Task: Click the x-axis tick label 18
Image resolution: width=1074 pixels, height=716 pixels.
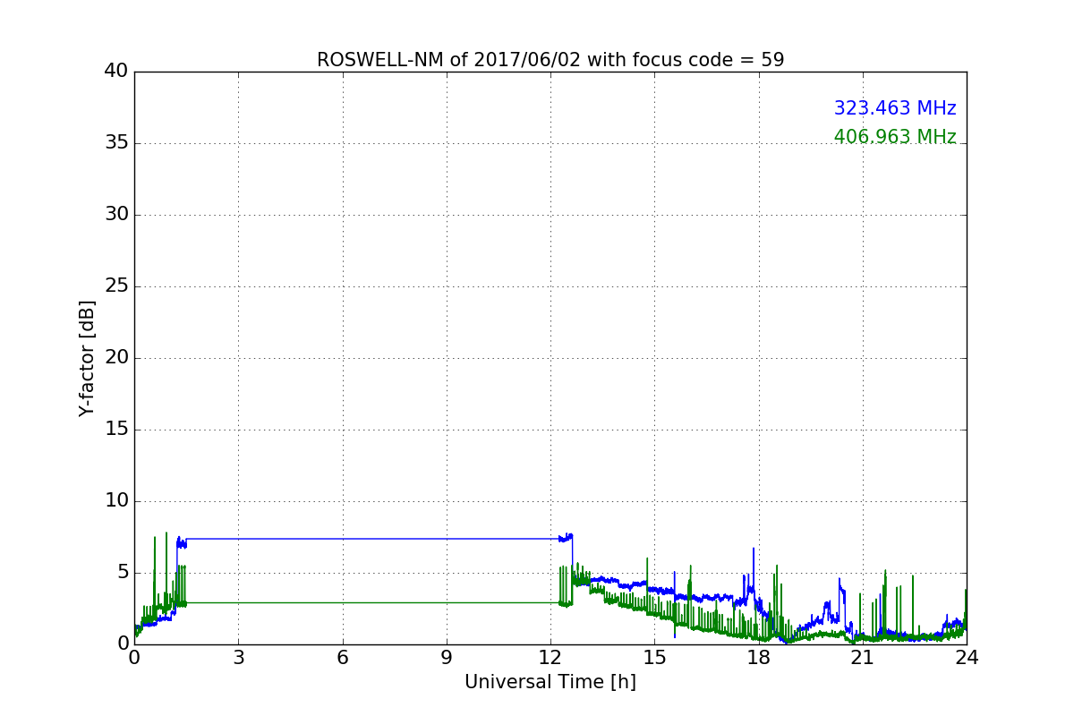Action: 758,658
